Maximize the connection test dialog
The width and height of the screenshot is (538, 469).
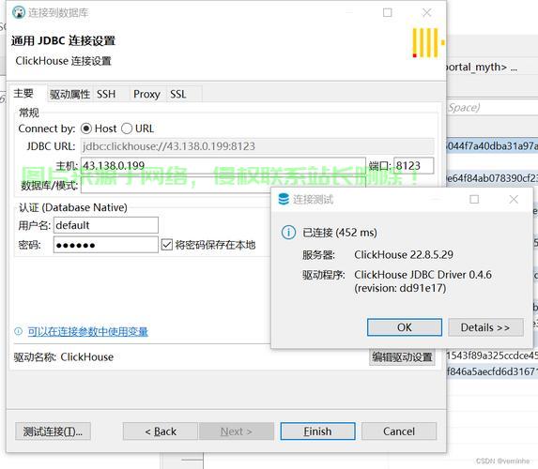coord(474,199)
